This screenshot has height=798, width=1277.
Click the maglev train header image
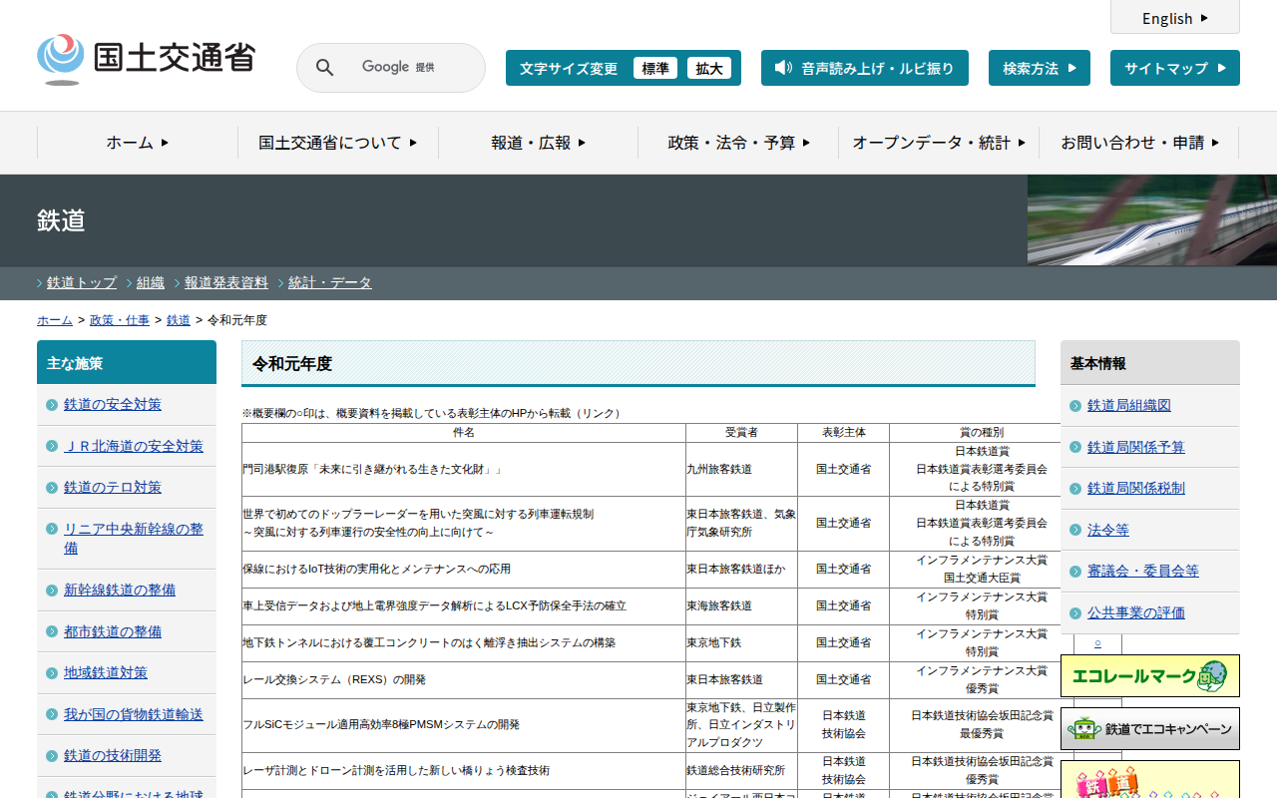[x=1151, y=220]
